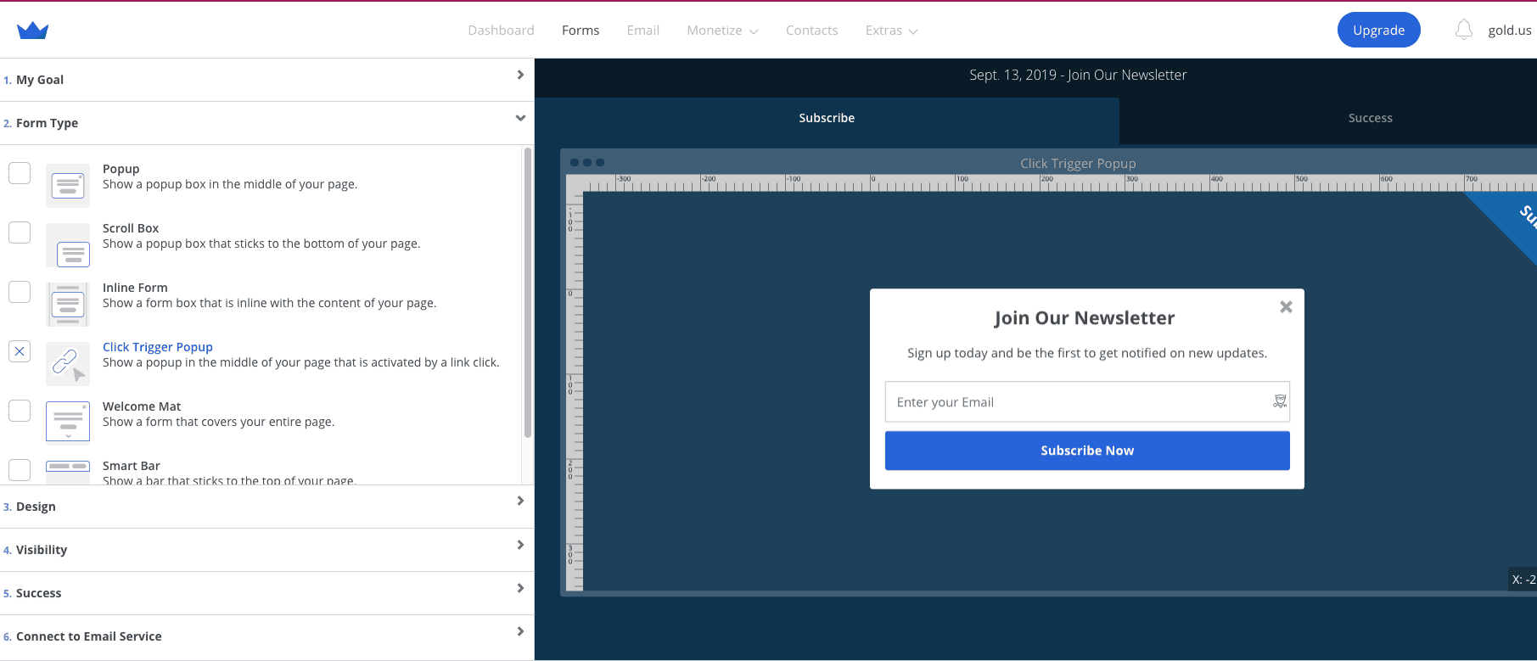Screen dimensions: 1537x661
Task: Check the Popup form type checkbox
Action: coord(20,173)
